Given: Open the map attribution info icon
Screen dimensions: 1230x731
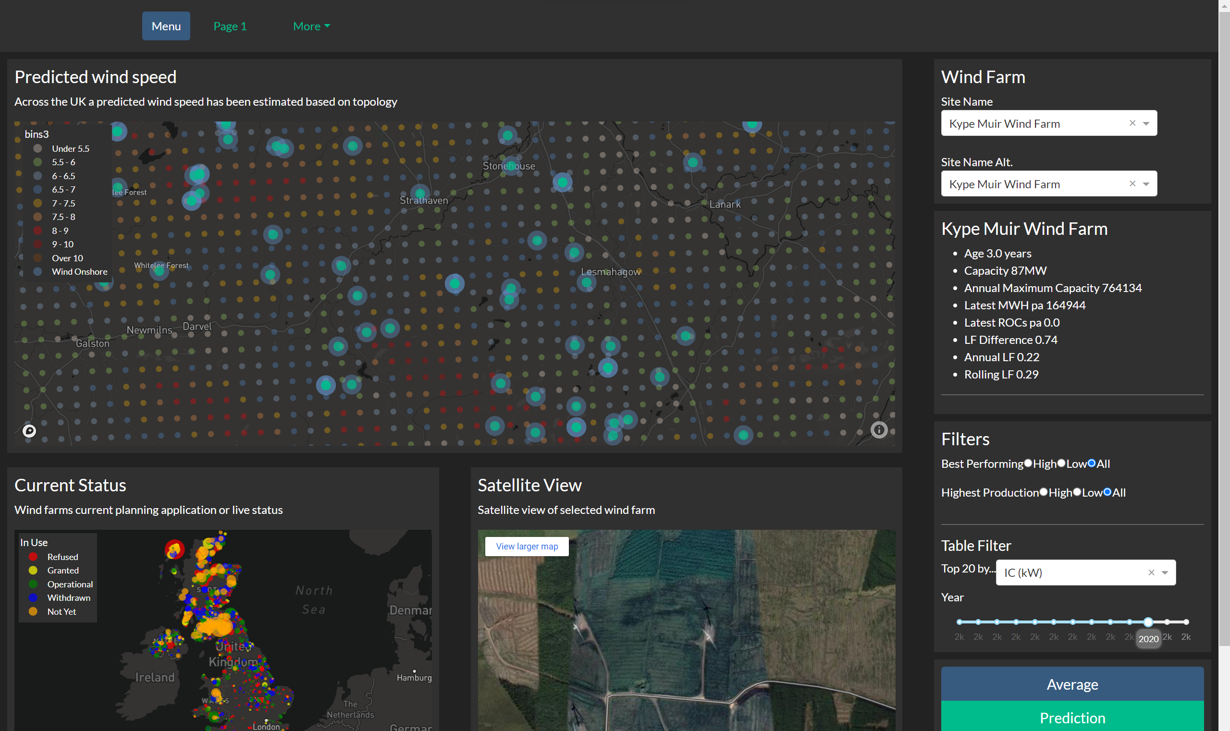Looking at the screenshot, I should [879, 430].
